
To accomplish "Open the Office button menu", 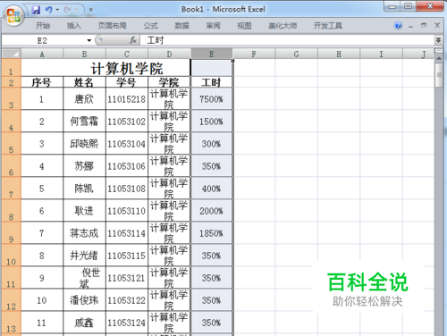I will coord(13,15).
